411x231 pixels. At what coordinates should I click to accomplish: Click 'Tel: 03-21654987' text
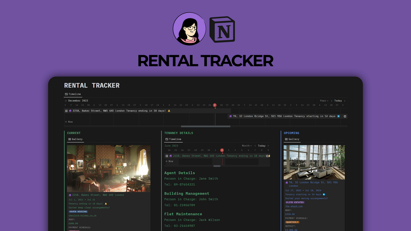point(180,226)
